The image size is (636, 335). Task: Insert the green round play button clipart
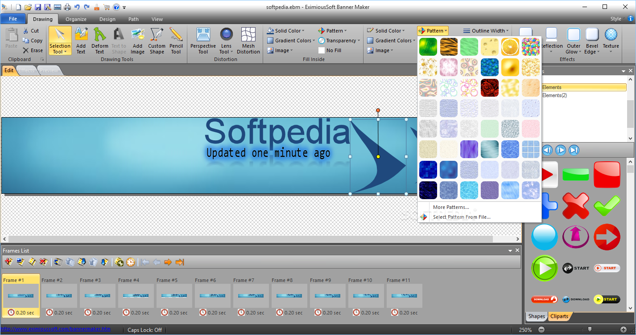pos(545,268)
